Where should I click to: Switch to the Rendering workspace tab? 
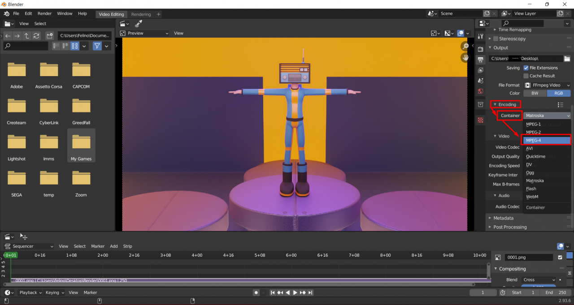(141, 14)
